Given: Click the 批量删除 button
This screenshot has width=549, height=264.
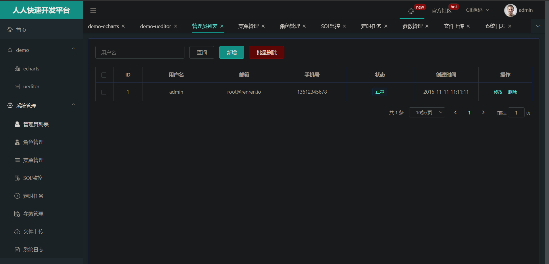Looking at the screenshot, I should click(x=267, y=52).
